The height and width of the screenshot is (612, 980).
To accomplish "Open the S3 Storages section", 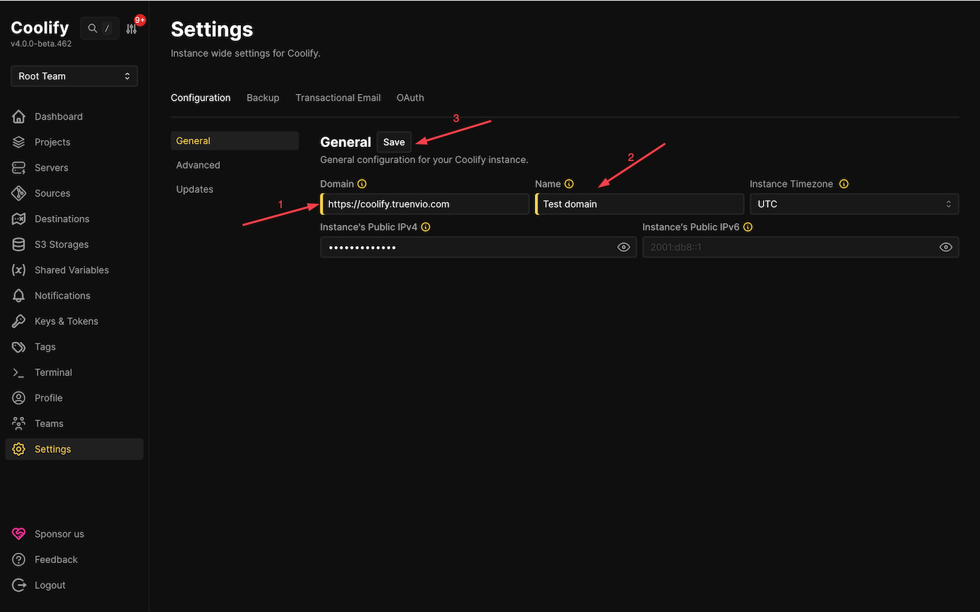I will [x=61, y=244].
